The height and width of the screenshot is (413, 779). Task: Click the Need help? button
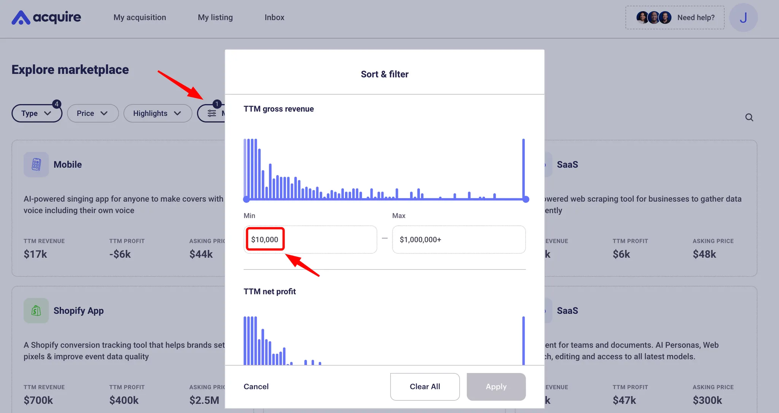pyautogui.click(x=696, y=17)
